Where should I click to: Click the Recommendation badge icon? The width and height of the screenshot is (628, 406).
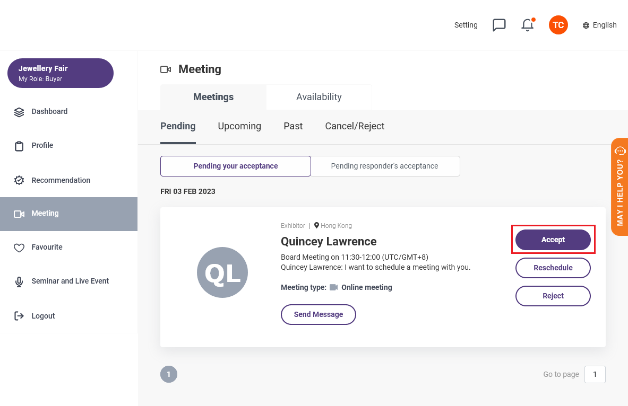coord(19,180)
